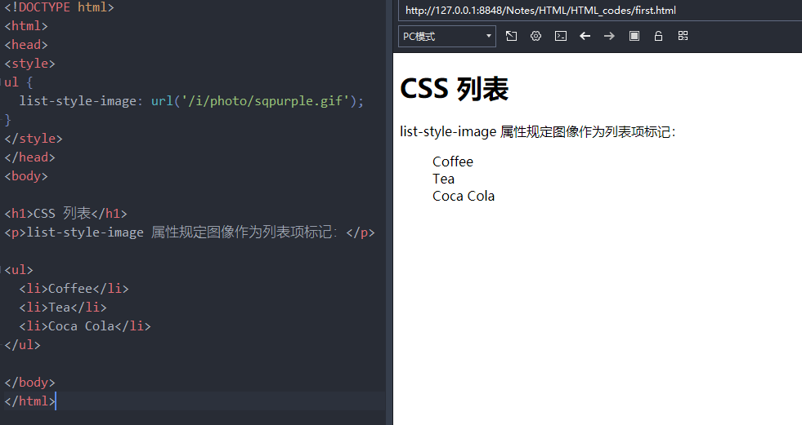Screen dimensions: 802x425
Task: Toggle the padlock icon in preview toolbar
Action: [658, 36]
